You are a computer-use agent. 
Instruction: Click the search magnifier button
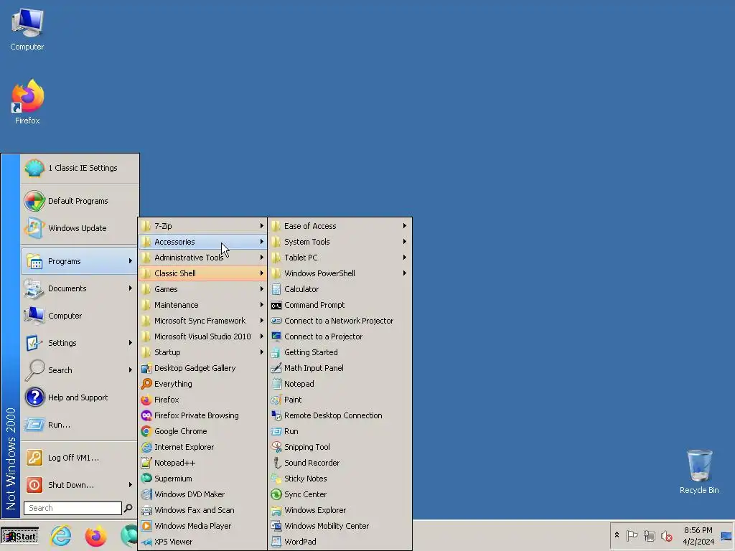pyautogui.click(x=128, y=509)
